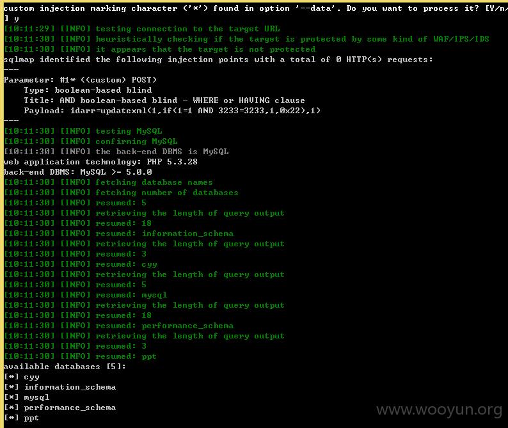Screen dimensions: 508x428
Task: Click 'it appears that the target is not protected'
Action: [160, 49]
